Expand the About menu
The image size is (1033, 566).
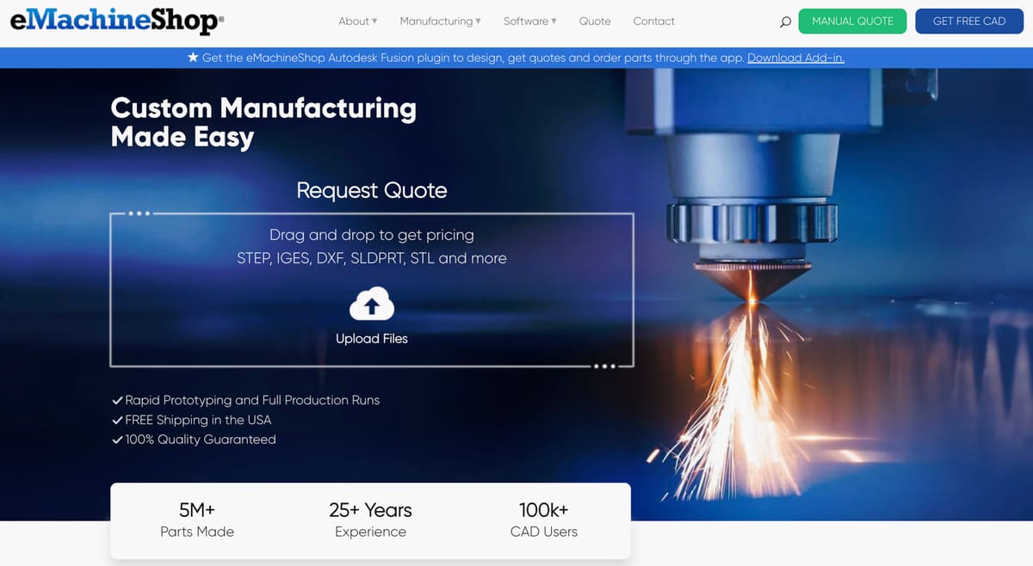[x=358, y=21]
